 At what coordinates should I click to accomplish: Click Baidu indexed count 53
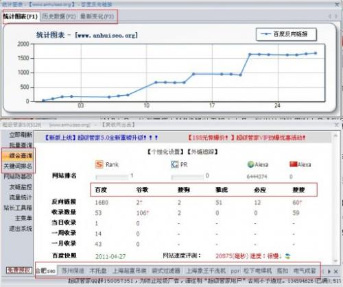tap(98, 213)
